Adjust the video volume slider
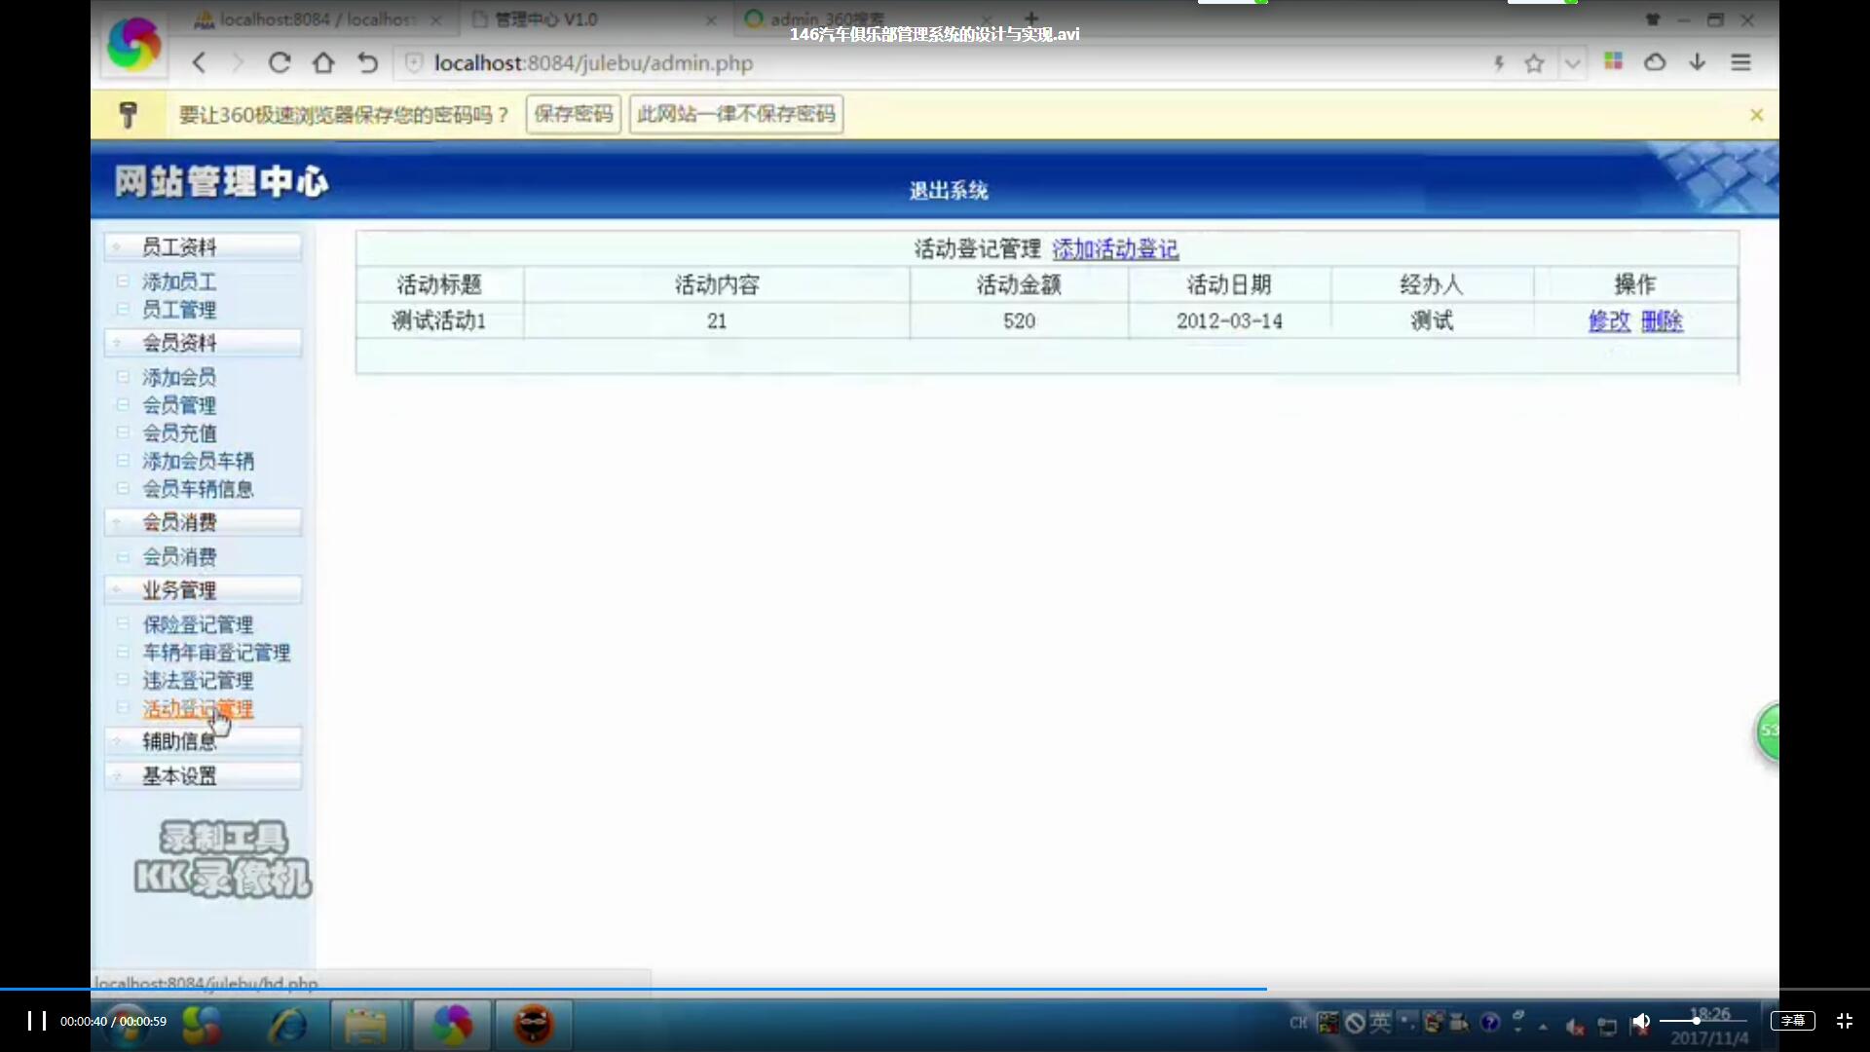Screen dimensions: 1870x1052 pyautogui.click(x=1702, y=1021)
